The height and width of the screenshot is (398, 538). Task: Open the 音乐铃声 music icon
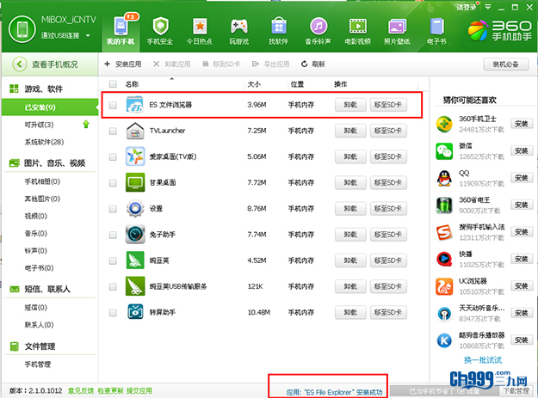[x=318, y=29]
